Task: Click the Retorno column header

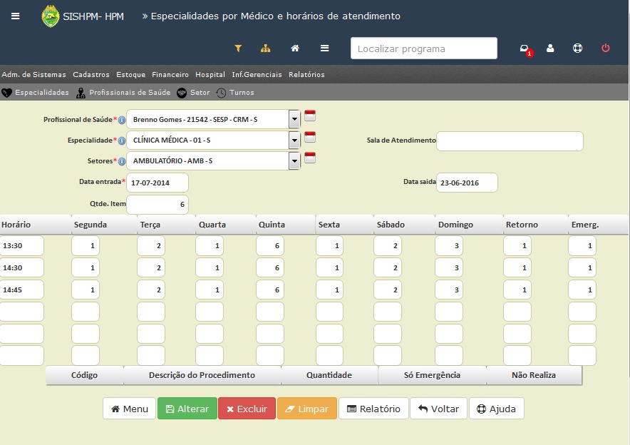Action: [x=536, y=225]
